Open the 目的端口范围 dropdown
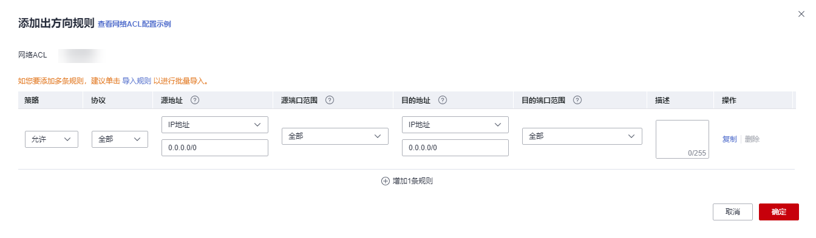This screenshot has height=238, width=816. (x=582, y=136)
